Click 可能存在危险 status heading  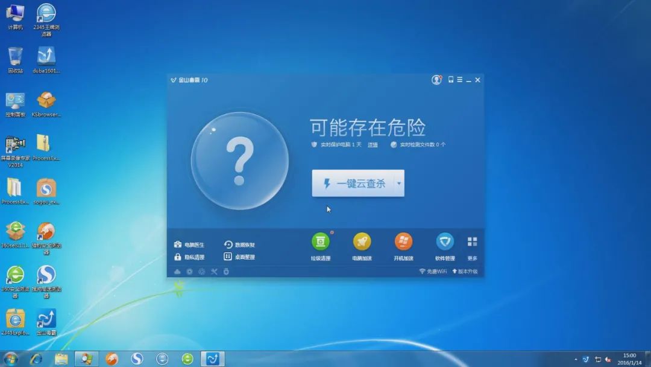point(368,127)
